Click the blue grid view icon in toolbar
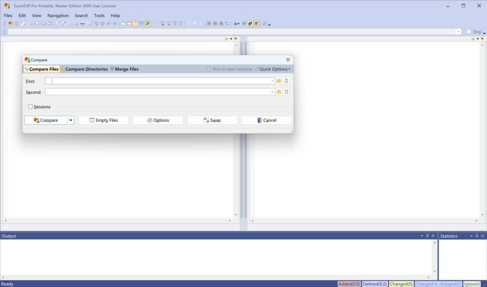 coord(141,24)
